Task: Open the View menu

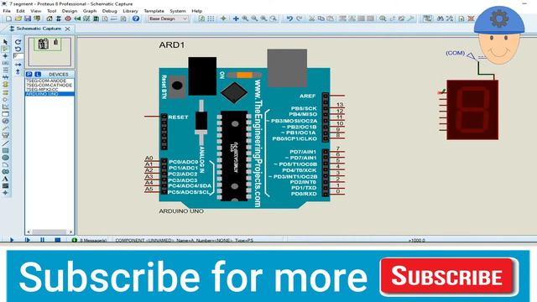Action: 35,11
